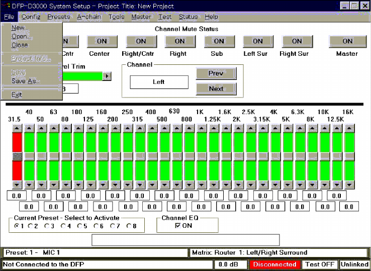Image resolution: width=371 pixels, height=271 pixels.
Task: Click the red 31.5 Hz EQ slider handle
Action: [17, 156]
